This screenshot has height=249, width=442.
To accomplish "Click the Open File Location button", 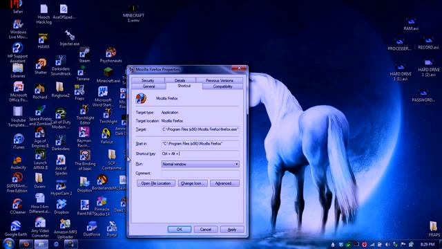I will (156, 183).
